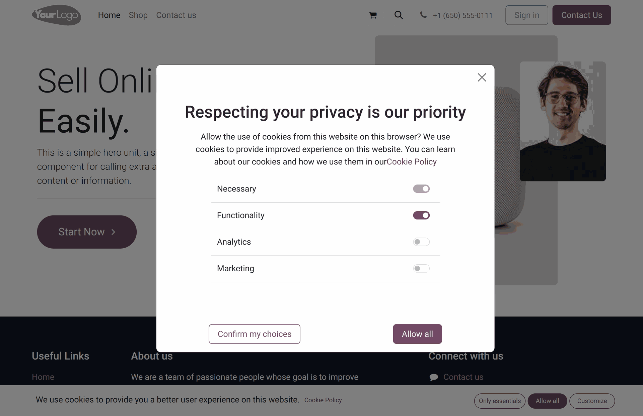The width and height of the screenshot is (643, 416).
Task: Go to Contact us in navigation
Action: click(176, 15)
